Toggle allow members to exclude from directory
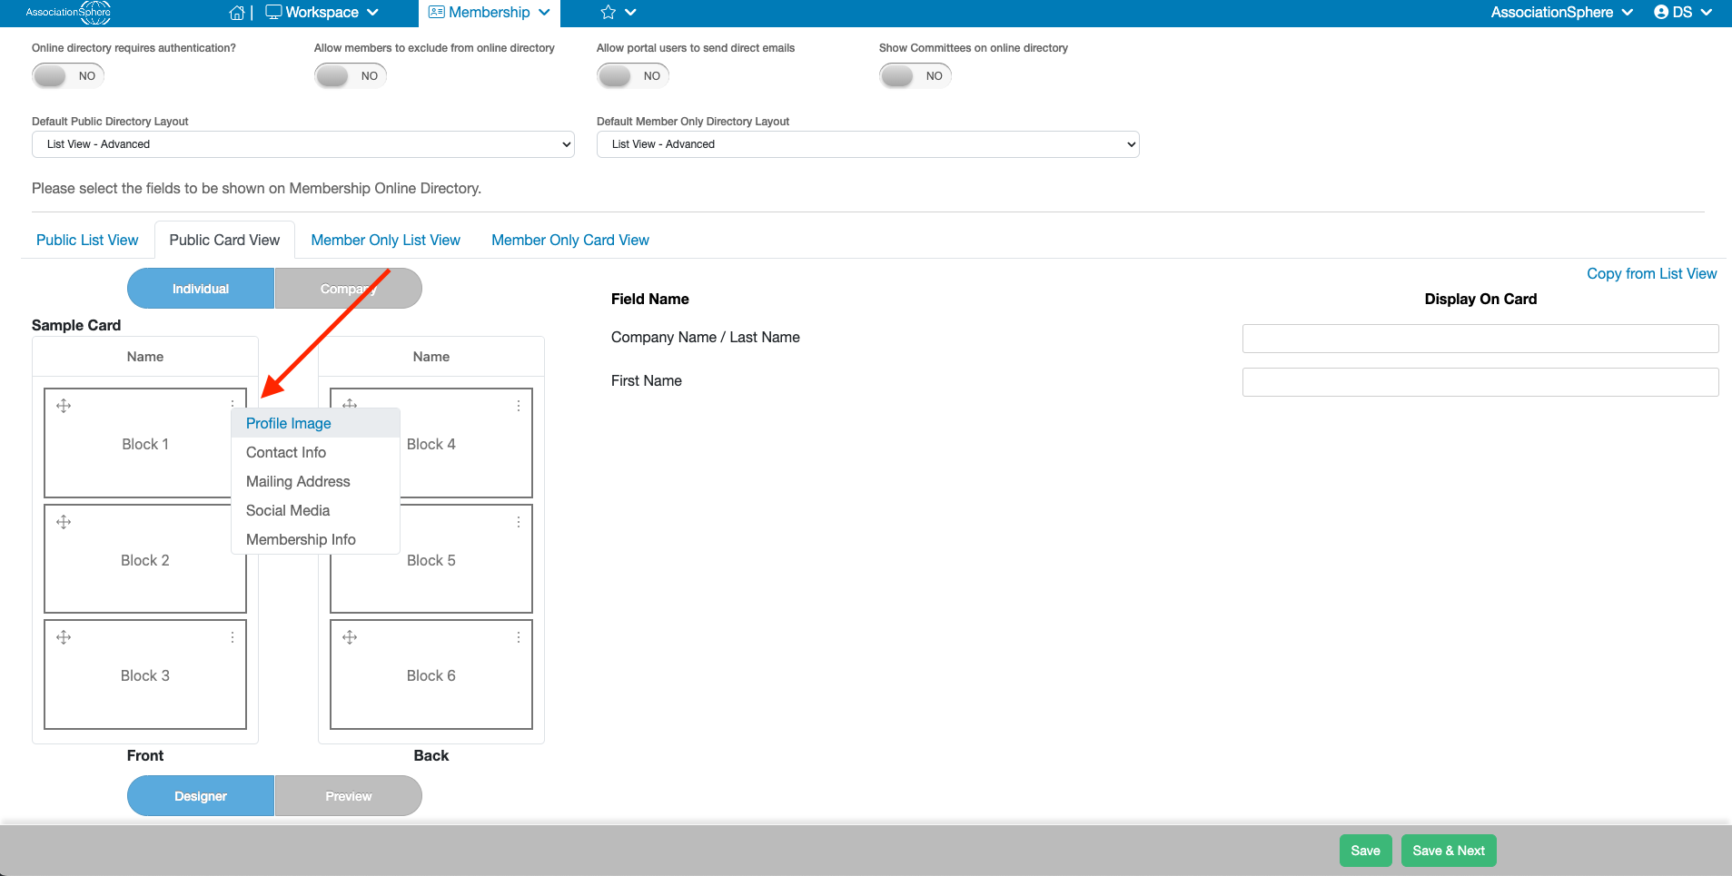This screenshot has height=876, width=1732. click(351, 76)
